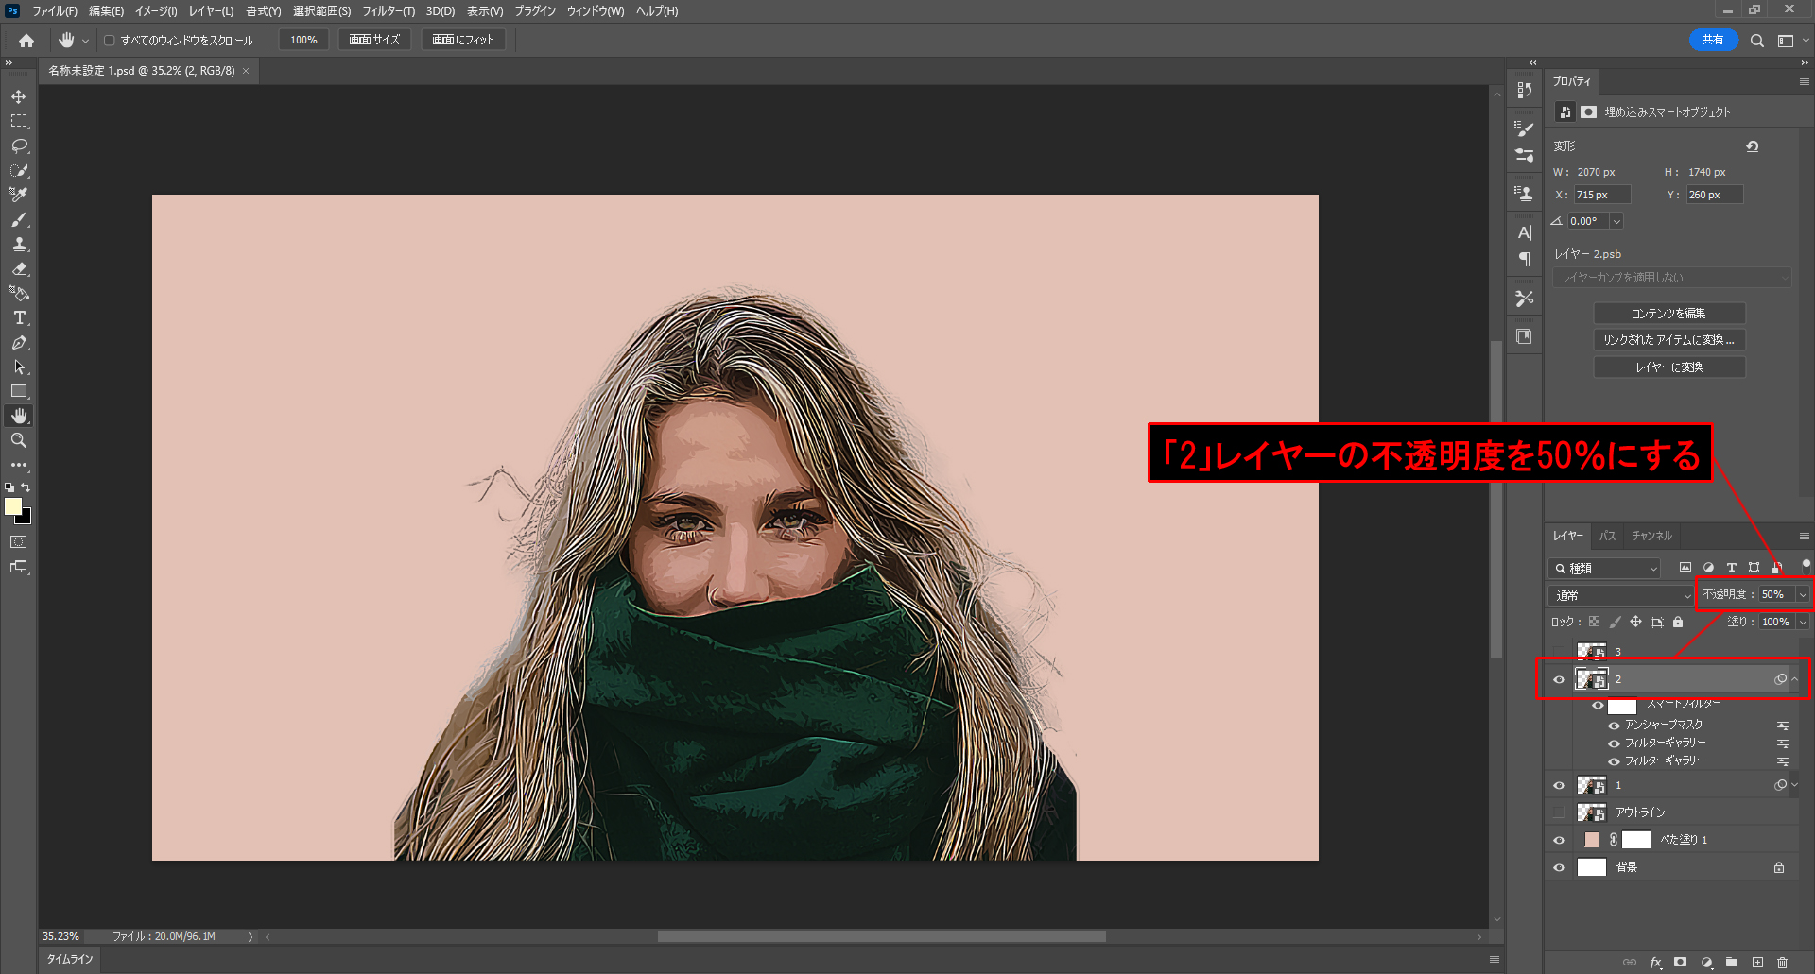Screen dimensions: 1815x974
Task: Show the アウトライン layer
Action: (1559, 812)
